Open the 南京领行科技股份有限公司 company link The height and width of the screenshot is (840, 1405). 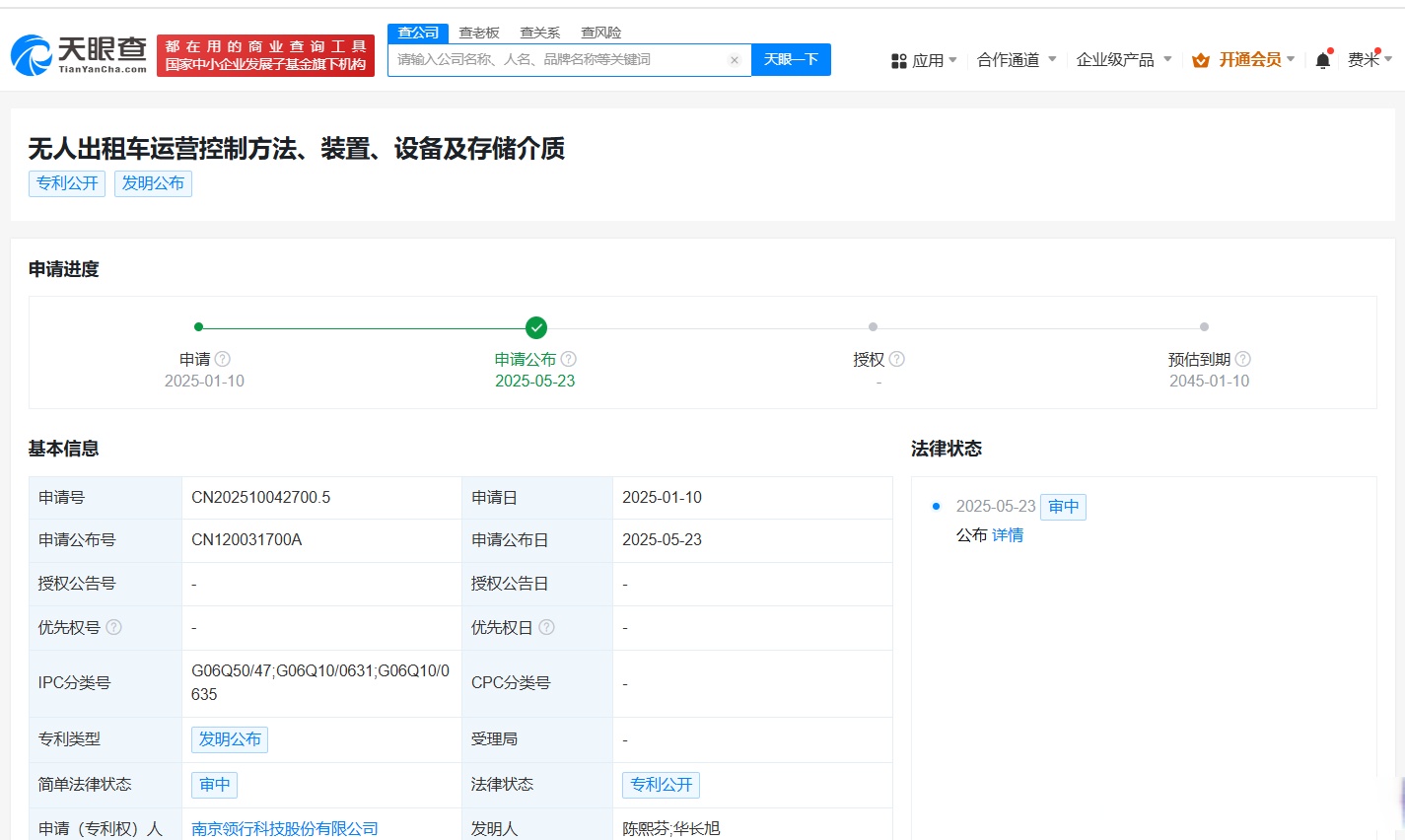(x=283, y=828)
